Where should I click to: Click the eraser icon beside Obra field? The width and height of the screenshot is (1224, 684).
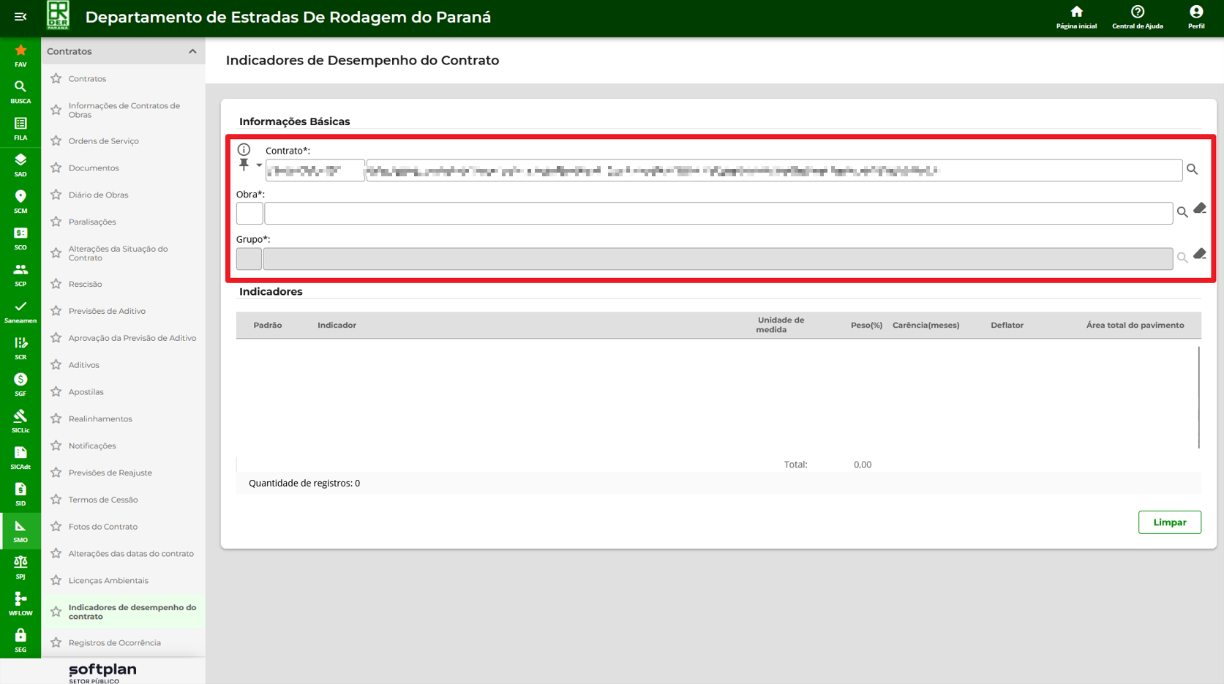pyautogui.click(x=1200, y=209)
